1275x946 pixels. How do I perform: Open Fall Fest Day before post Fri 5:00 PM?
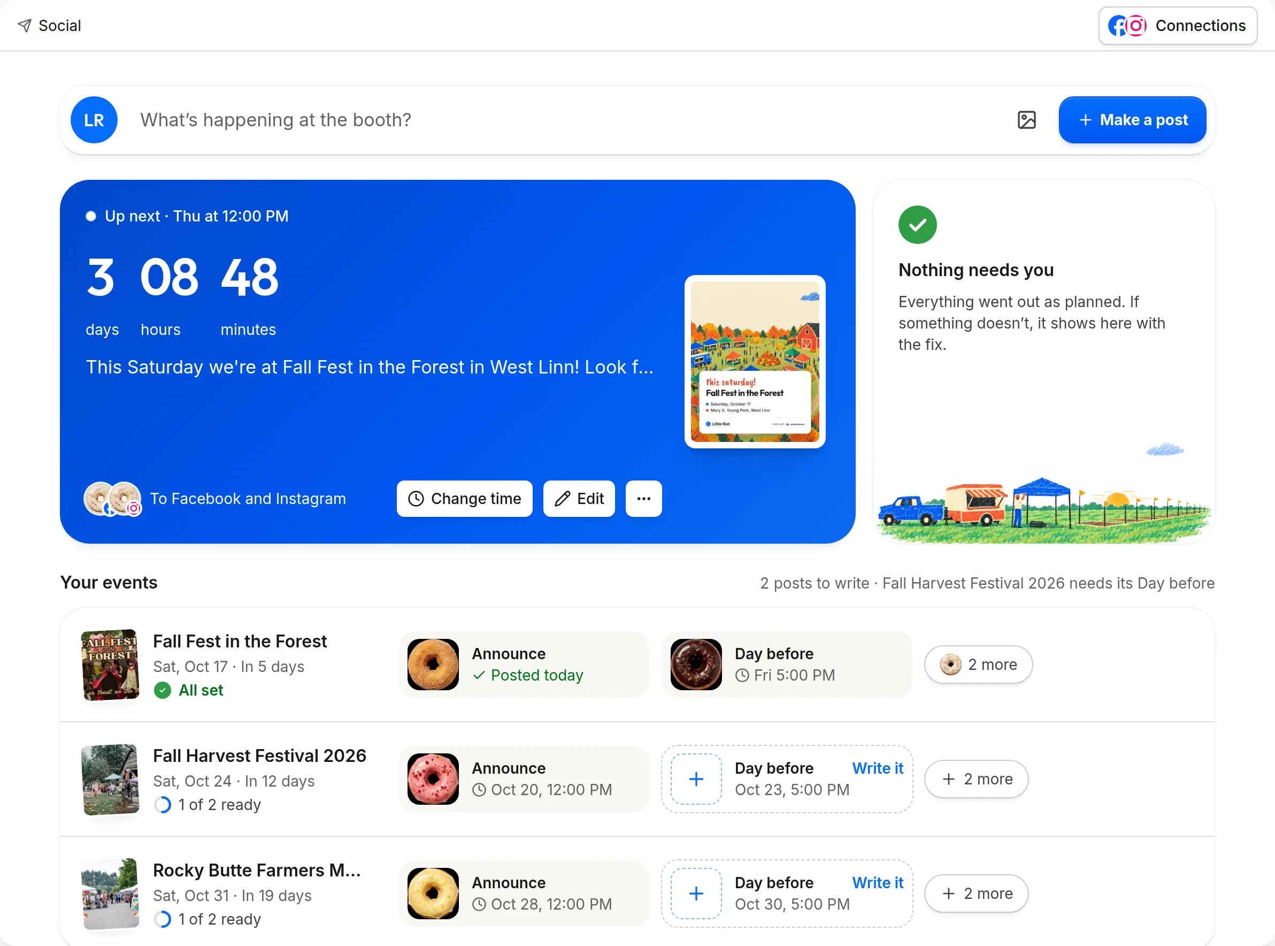point(787,664)
